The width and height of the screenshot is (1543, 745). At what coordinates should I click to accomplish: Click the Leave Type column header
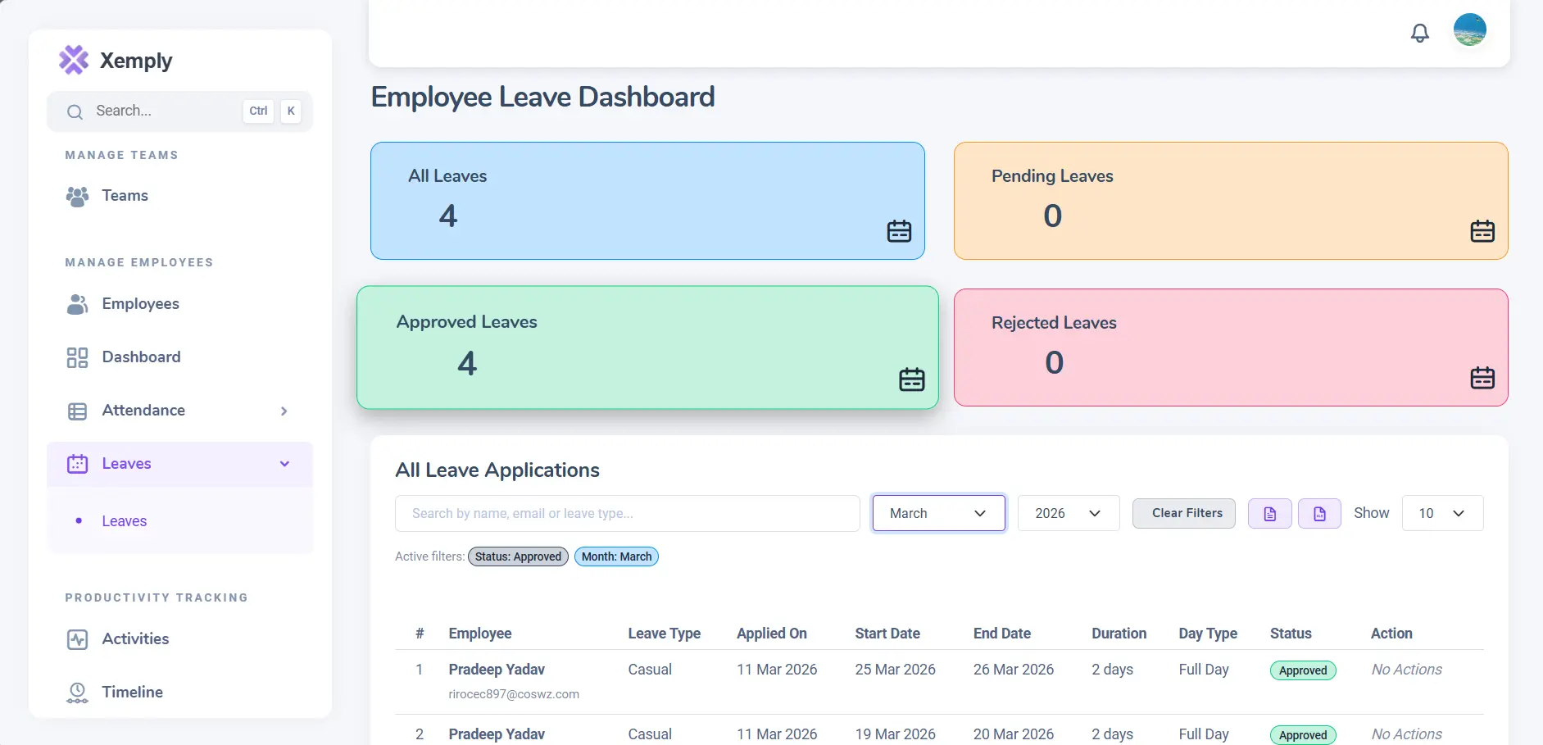click(x=665, y=634)
